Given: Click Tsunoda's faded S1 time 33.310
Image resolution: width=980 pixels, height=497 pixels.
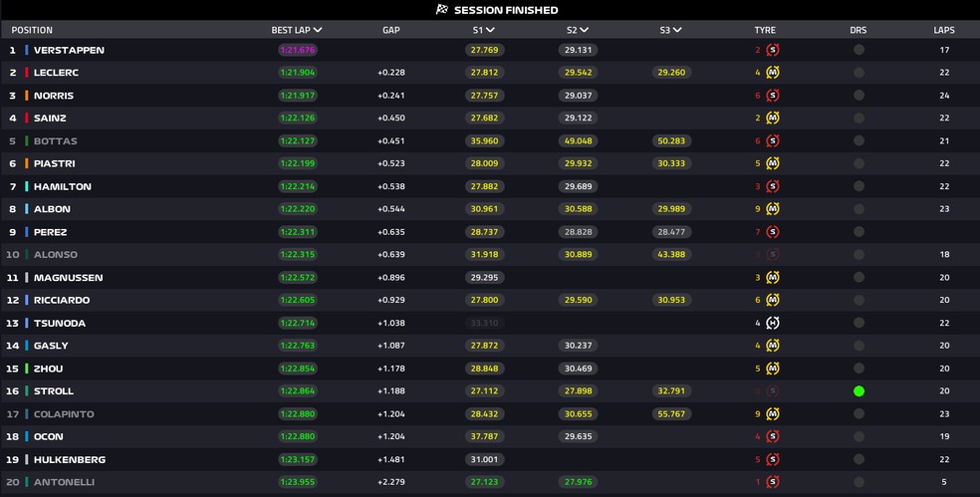Looking at the screenshot, I should (x=484, y=324).
